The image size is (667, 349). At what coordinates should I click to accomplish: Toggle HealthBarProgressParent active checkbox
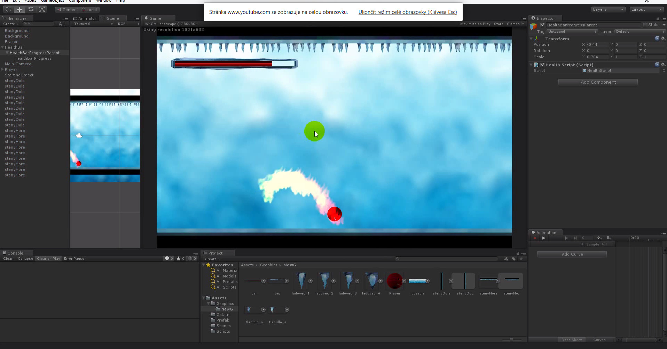542,25
